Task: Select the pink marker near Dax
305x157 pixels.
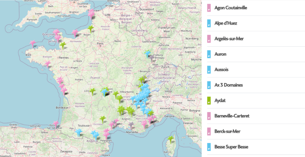Action: pos(56,123)
